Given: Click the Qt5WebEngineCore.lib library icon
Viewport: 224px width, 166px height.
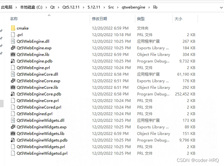Looking at the screenshot, I should point(13,87).
